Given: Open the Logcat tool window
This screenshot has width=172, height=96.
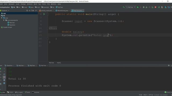Looking at the screenshot, I should coord(19,92).
